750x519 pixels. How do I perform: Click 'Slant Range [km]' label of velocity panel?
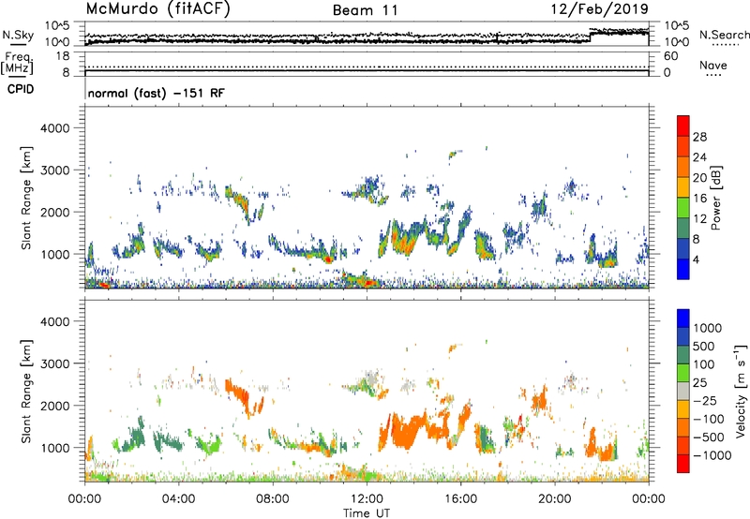26,391
